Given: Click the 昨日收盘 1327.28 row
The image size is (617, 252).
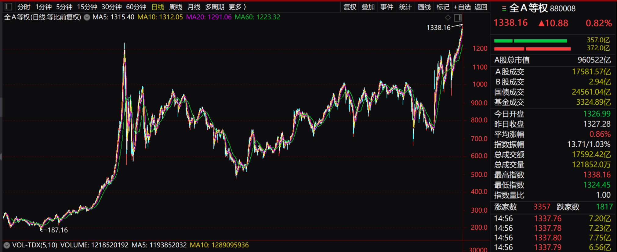Looking at the screenshot, I should [553, 124].
